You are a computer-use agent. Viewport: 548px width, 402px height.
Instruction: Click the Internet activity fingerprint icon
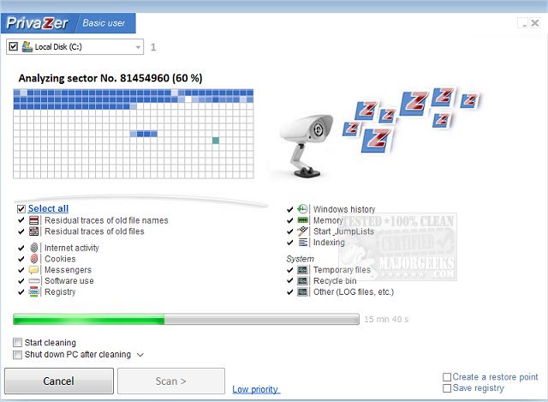click(34, 248)
